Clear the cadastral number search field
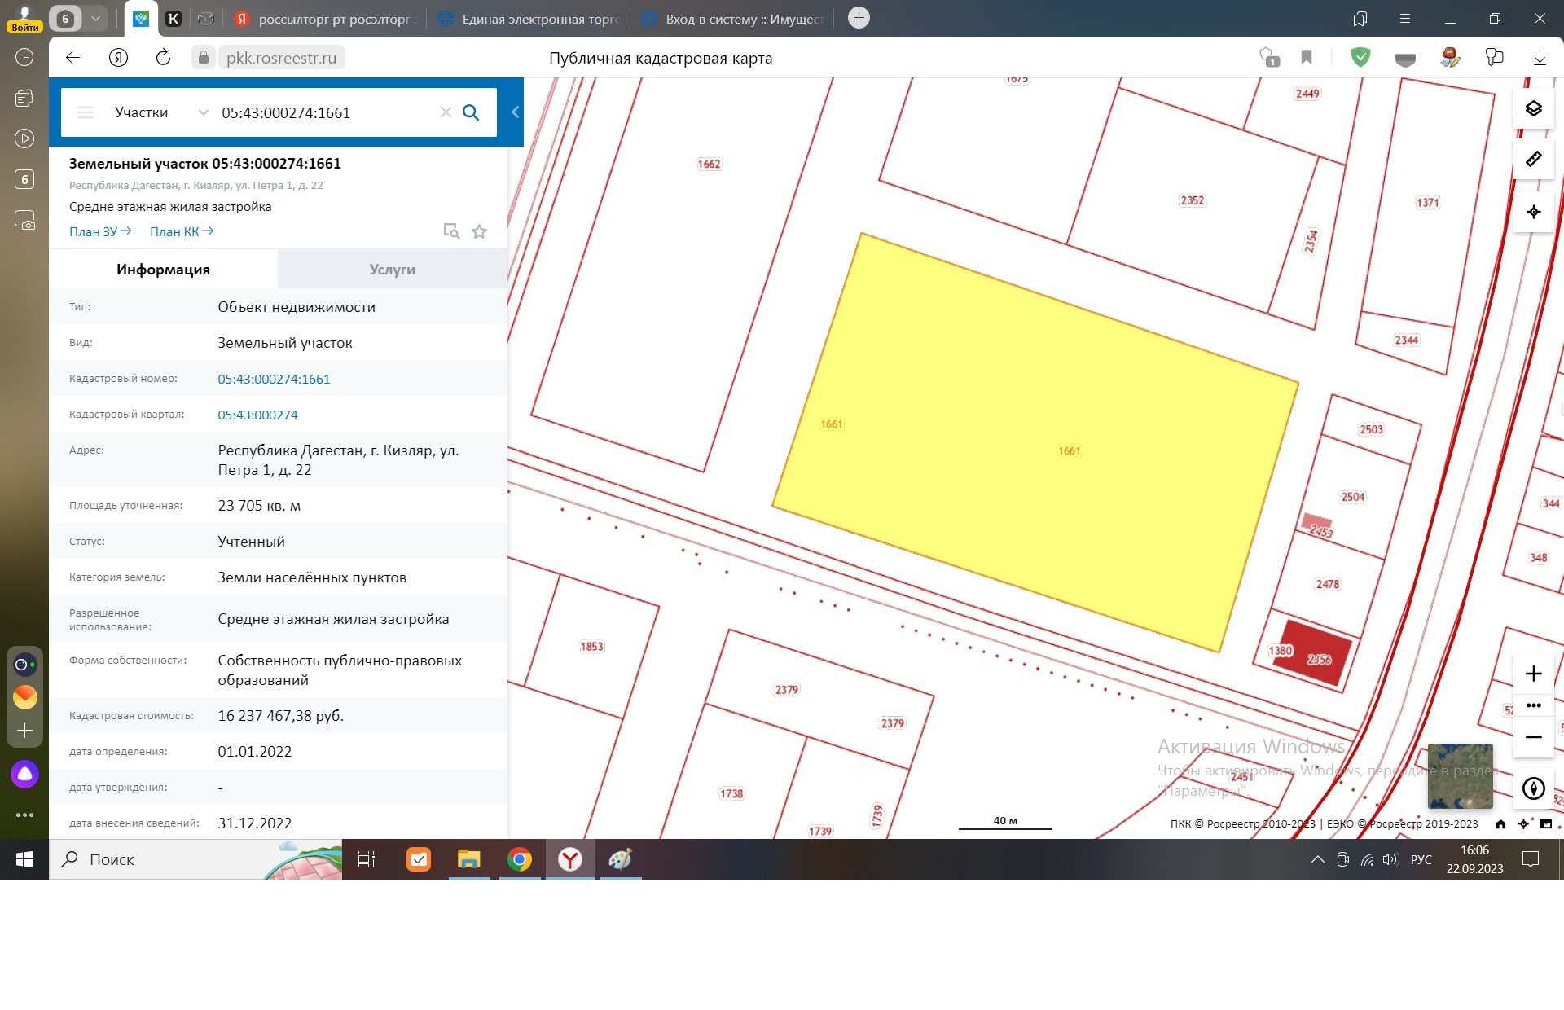 (x=446, y=112)
